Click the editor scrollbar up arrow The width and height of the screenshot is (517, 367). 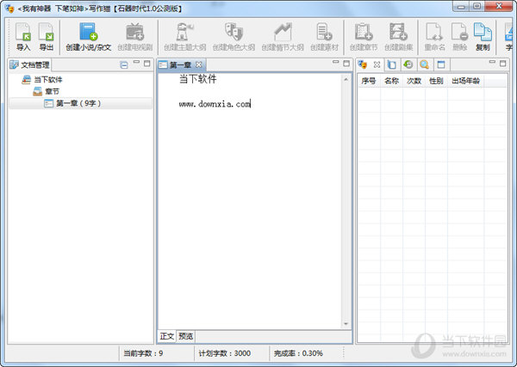click(346, 79)
